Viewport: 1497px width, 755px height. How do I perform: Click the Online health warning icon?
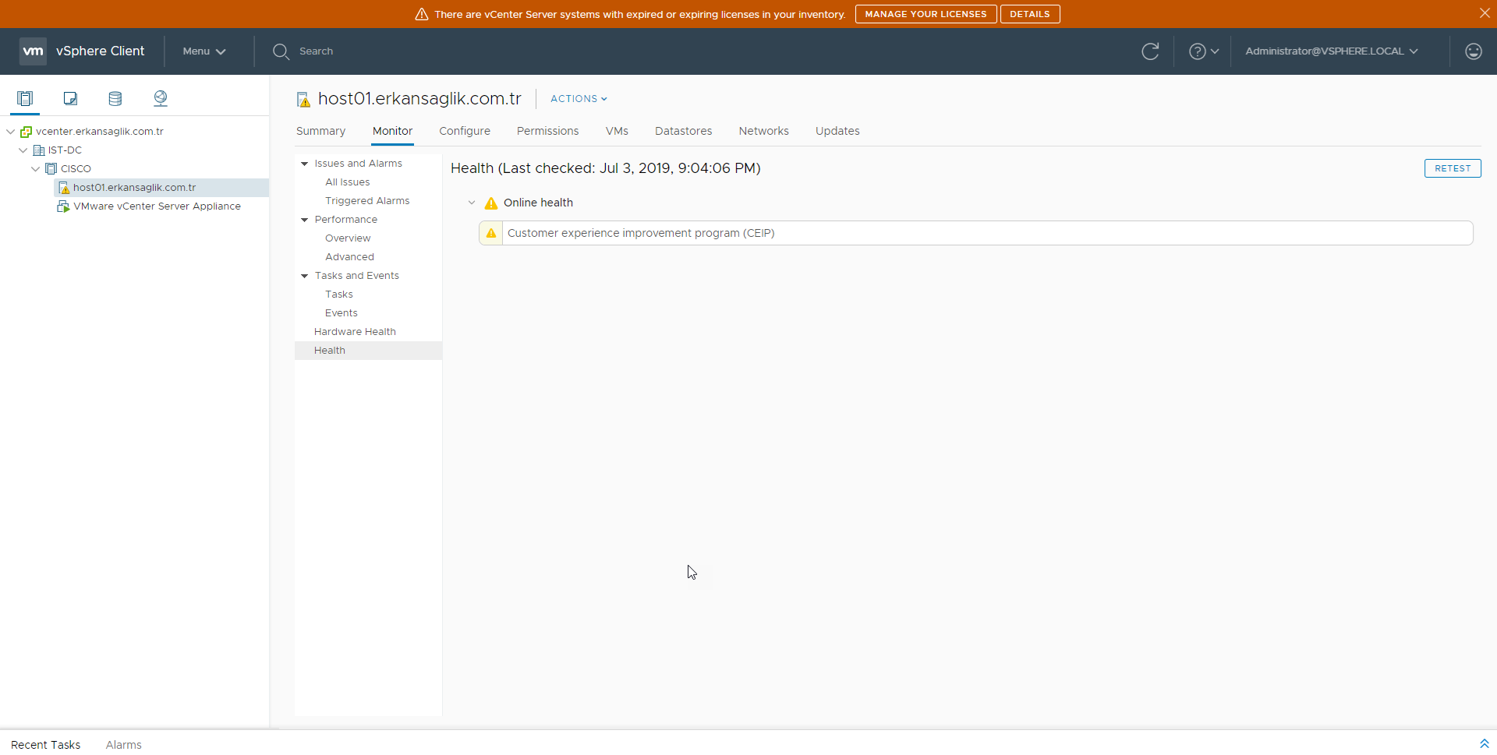click(x=491, y=203)
